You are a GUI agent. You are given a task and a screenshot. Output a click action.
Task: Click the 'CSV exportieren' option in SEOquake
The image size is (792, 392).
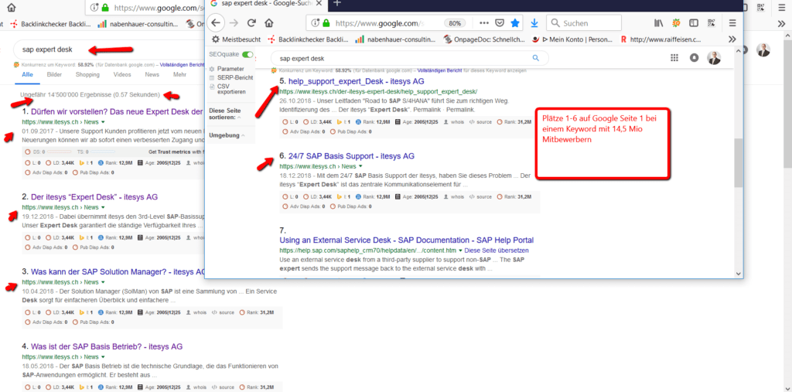(x=227, y=90)
